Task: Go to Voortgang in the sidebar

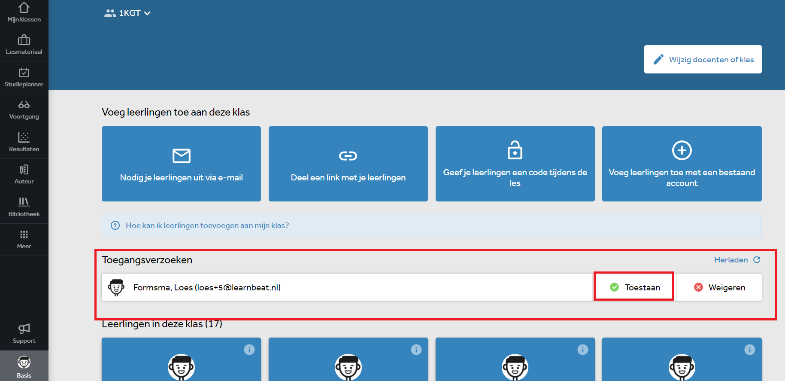Action: (24, 110)
